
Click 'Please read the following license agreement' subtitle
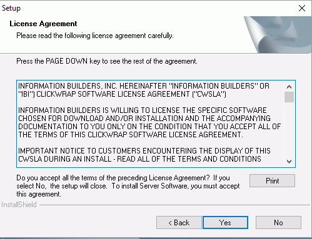click(x=95, y=36)
